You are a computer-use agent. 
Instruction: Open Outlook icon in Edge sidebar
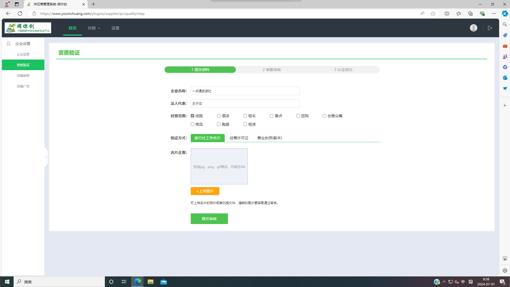pyautogui.click(x=505, y=78)
